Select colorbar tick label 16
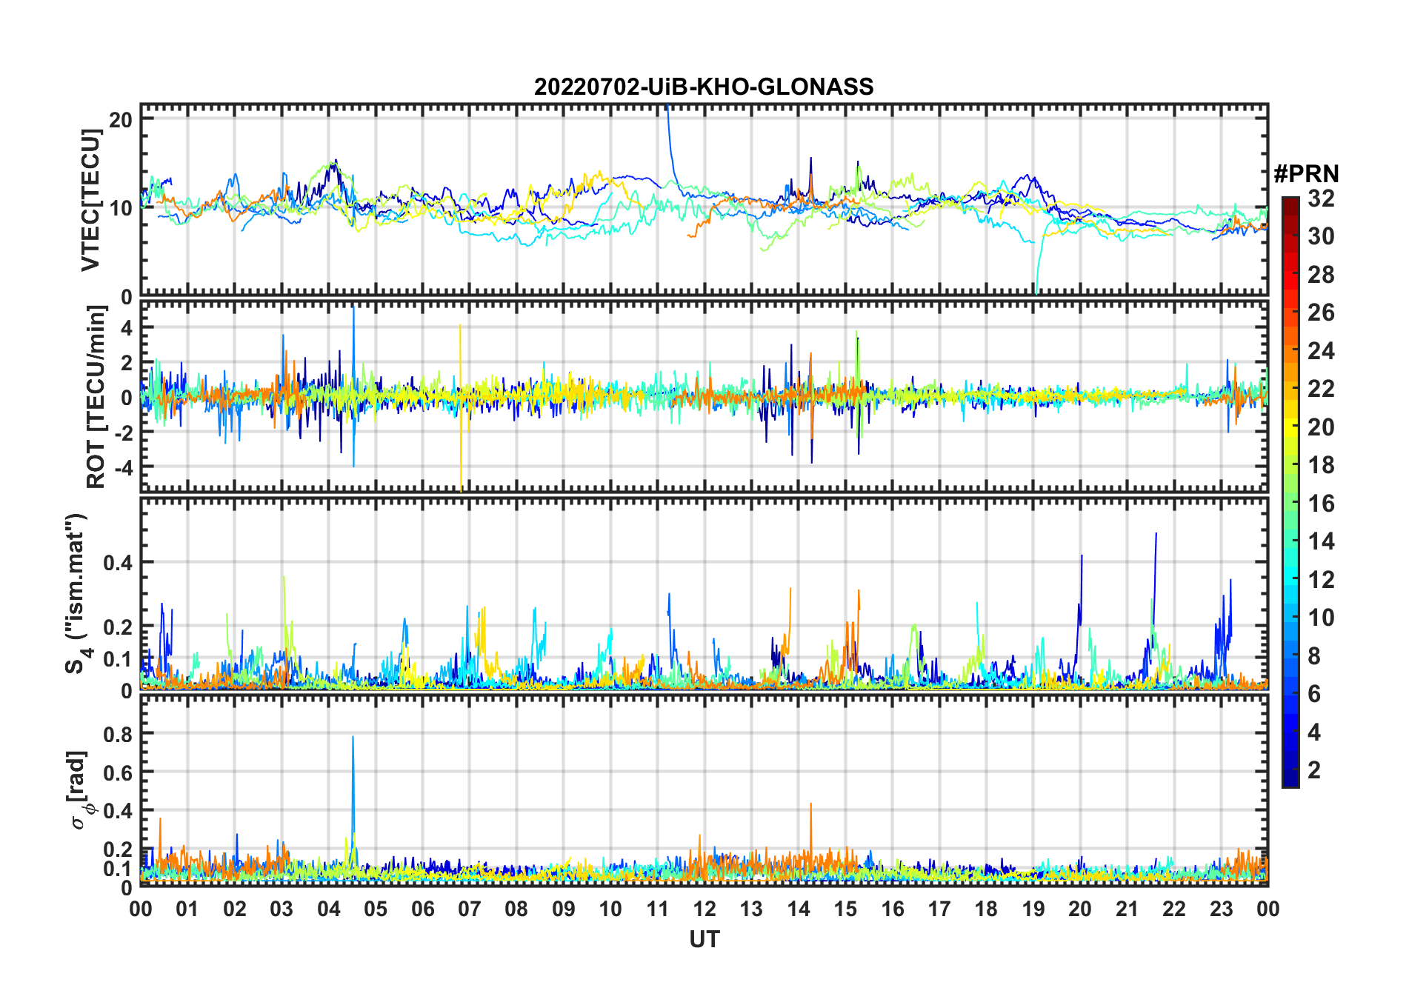The width and height of the screenshot is (1409, 985). 1321,504
